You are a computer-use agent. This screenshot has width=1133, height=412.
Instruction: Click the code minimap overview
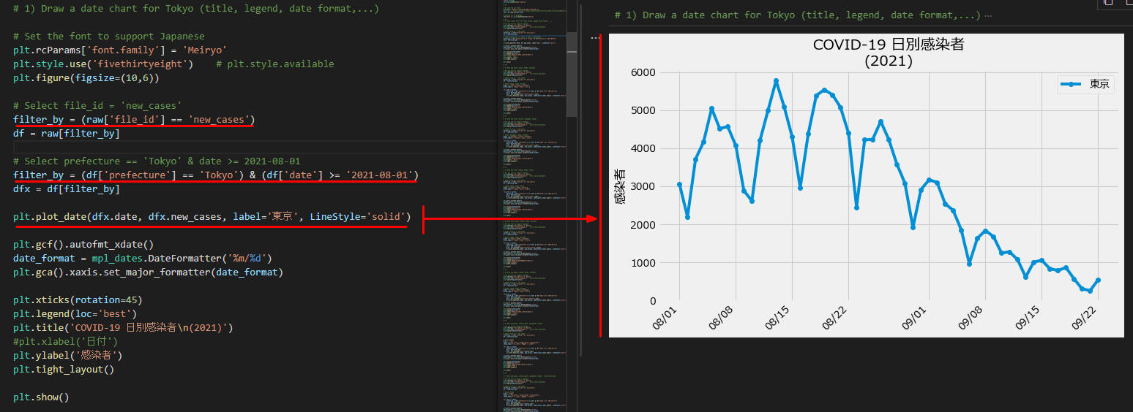[x=534, y=206]
